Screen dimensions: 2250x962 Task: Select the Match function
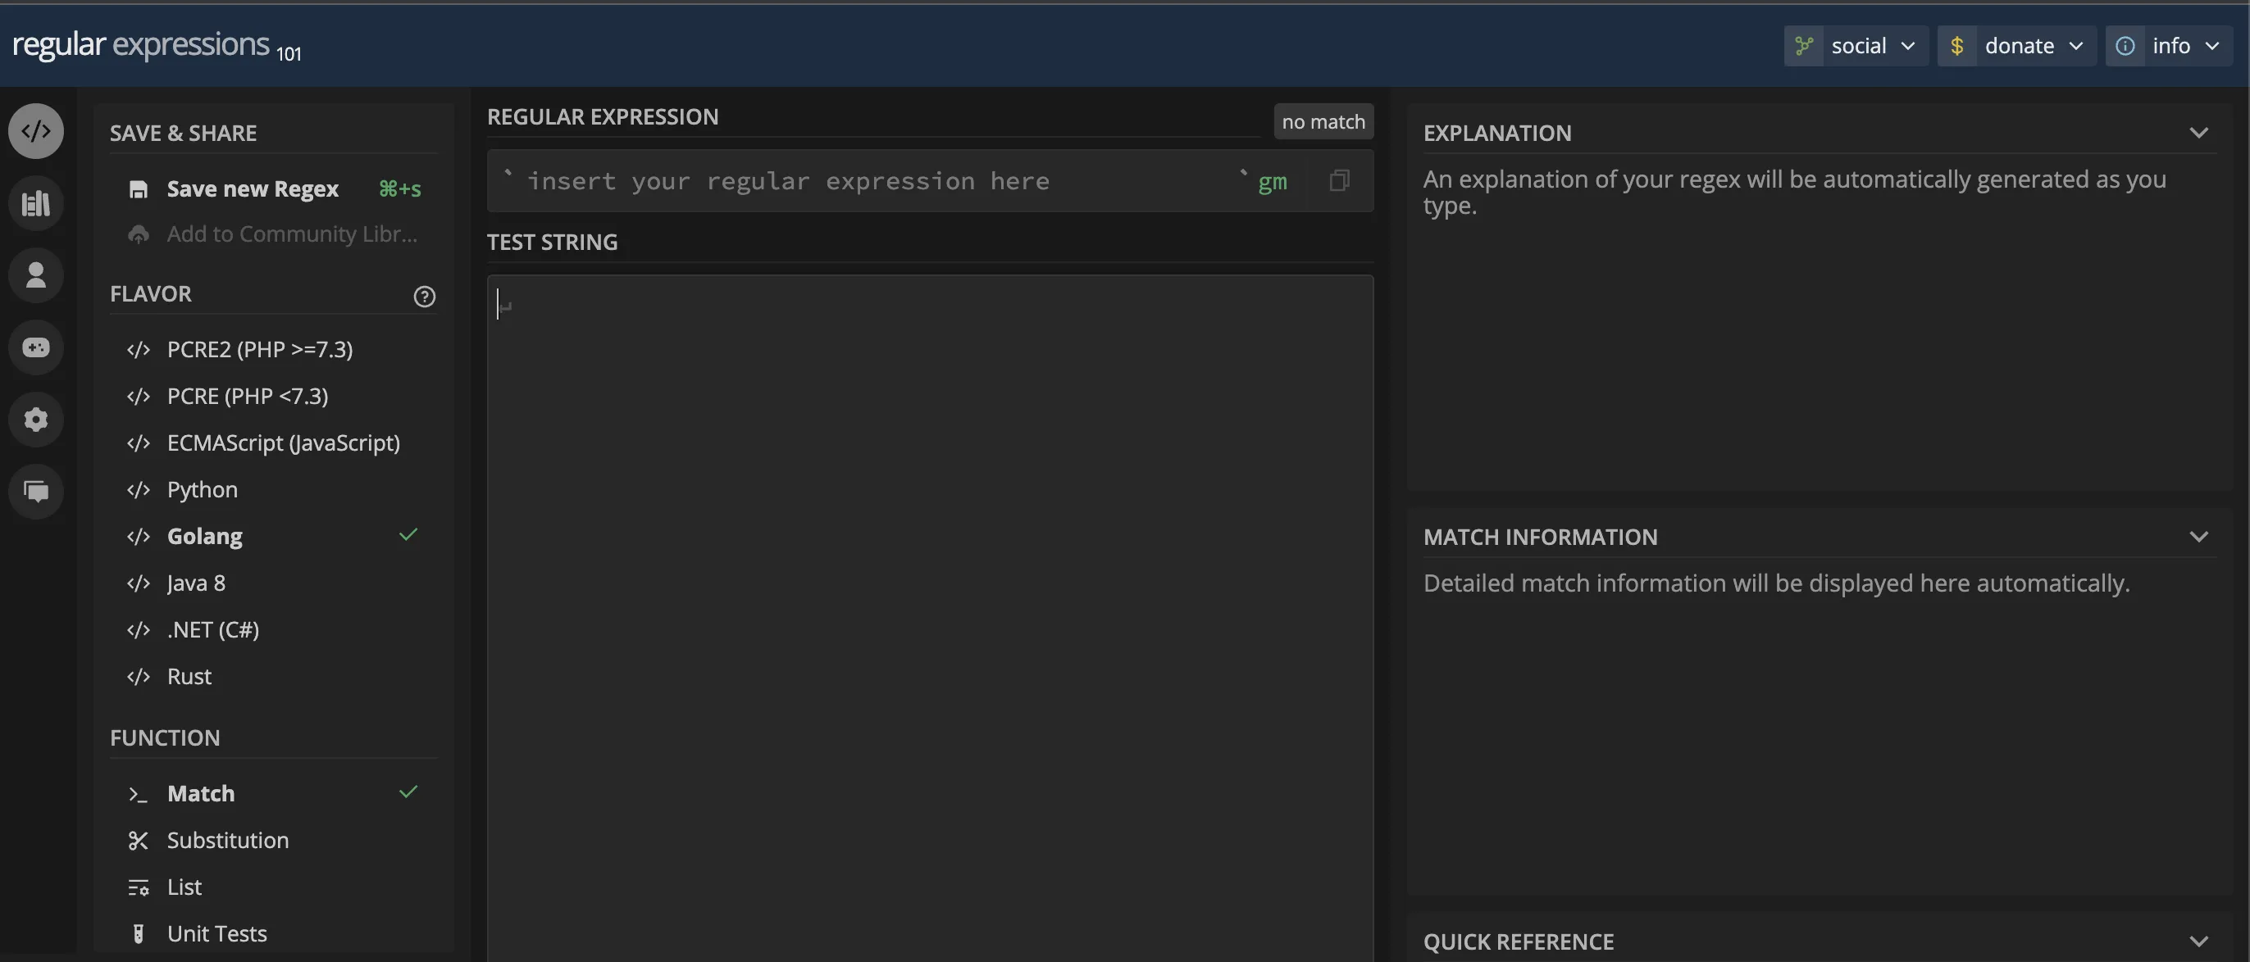pyautogui.click(x=272, y=793)
